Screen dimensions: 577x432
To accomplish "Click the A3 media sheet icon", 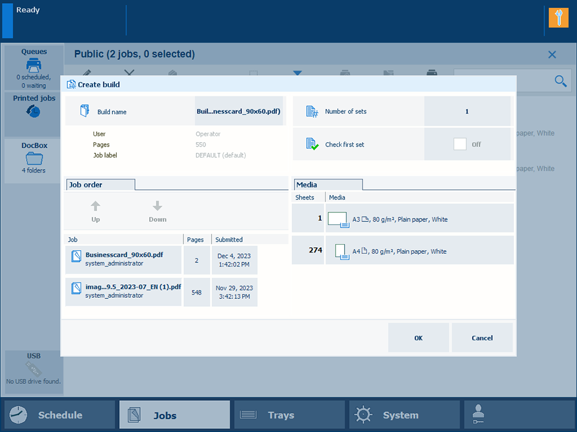I will click(338, 220).
